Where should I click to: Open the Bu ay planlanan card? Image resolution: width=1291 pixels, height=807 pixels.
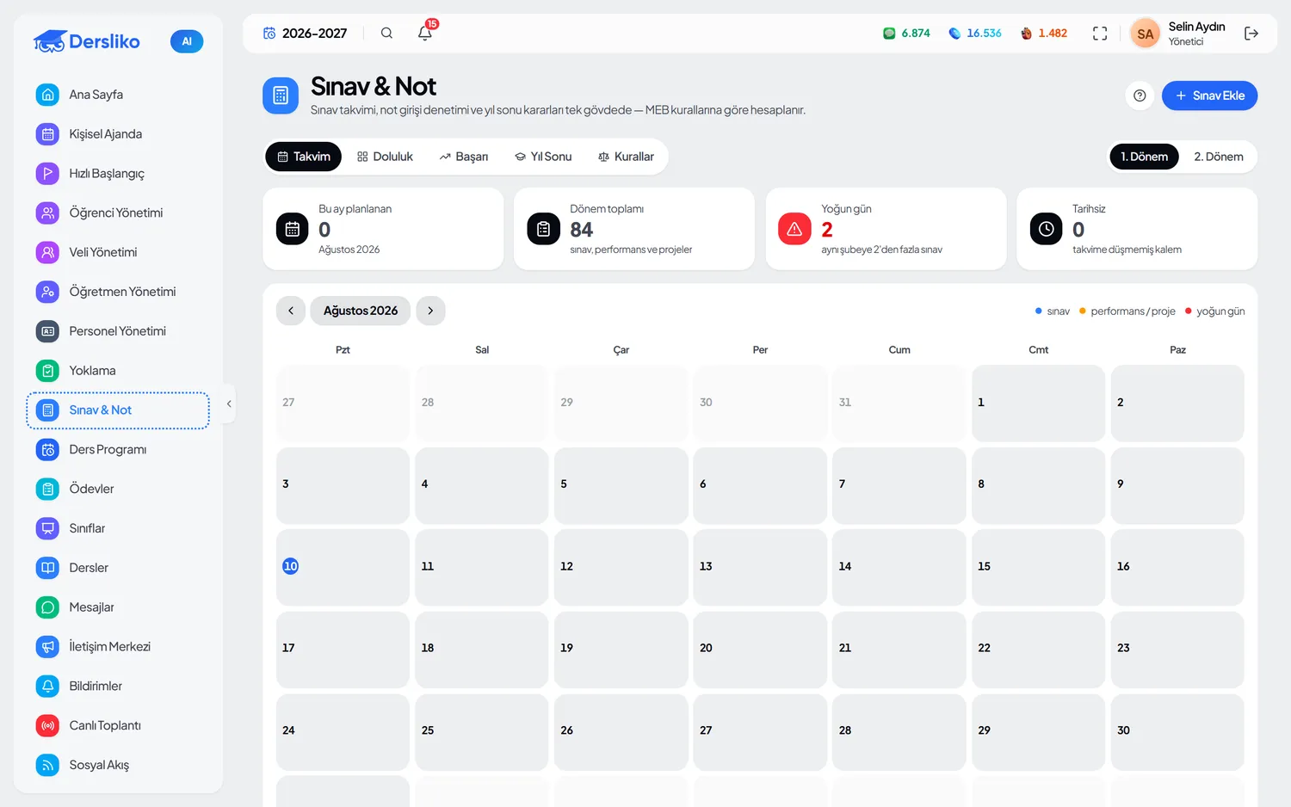coord(383,229)
